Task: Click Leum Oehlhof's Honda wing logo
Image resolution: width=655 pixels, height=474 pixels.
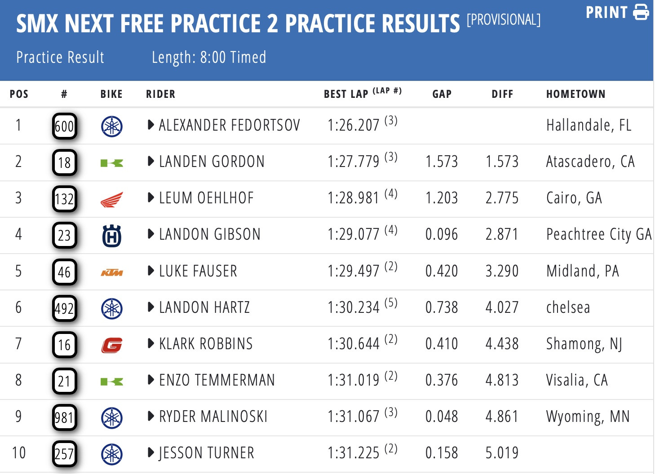Action: point(112,199)
